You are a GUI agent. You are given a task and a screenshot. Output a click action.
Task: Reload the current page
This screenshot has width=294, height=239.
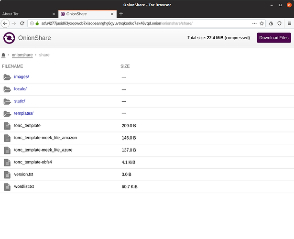coord(22,23)
